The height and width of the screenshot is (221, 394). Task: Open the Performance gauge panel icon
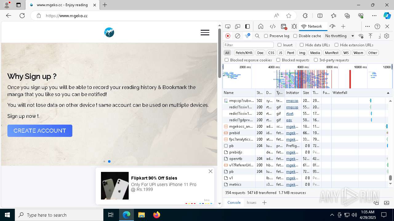tap(332, 26)
